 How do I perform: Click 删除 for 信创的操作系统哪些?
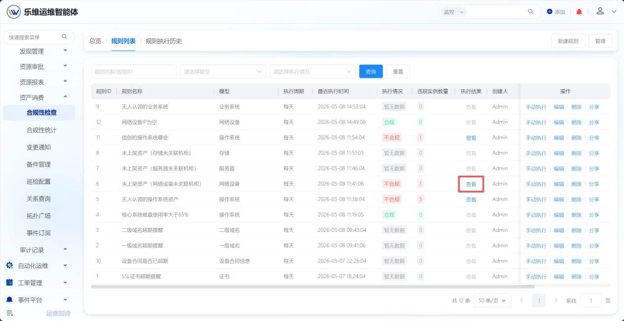(x=576, y=138)
